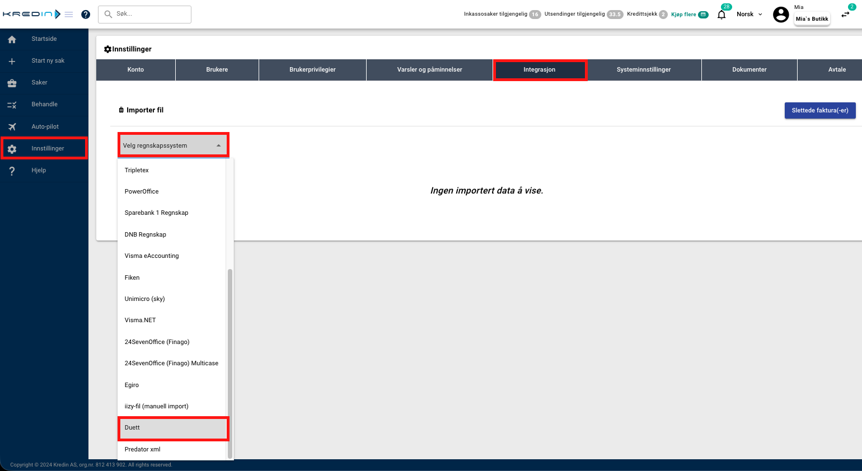This screenshot has height=471, width=862.
Task: Click the Saker briefcase icon
Action: tap(12, 83)
